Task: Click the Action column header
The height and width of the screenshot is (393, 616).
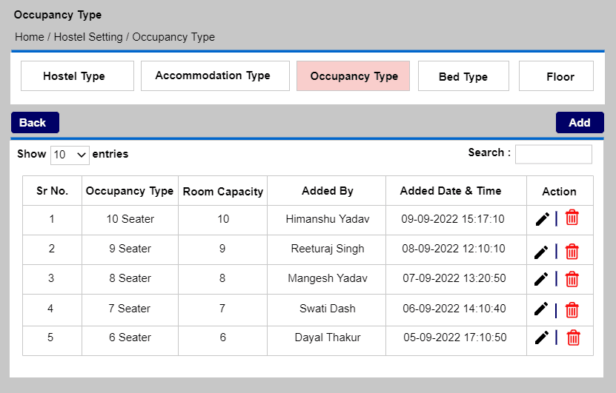Action: (x=560, y=191)
